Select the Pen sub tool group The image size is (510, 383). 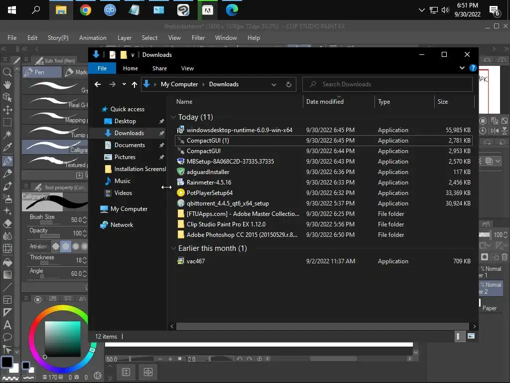(x=42, y=72)
